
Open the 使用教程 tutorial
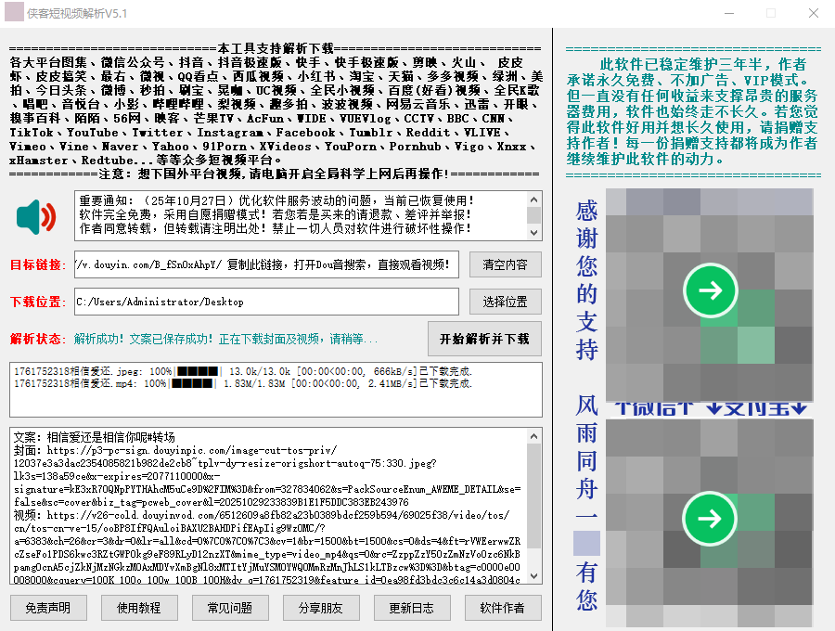point(139,608)
